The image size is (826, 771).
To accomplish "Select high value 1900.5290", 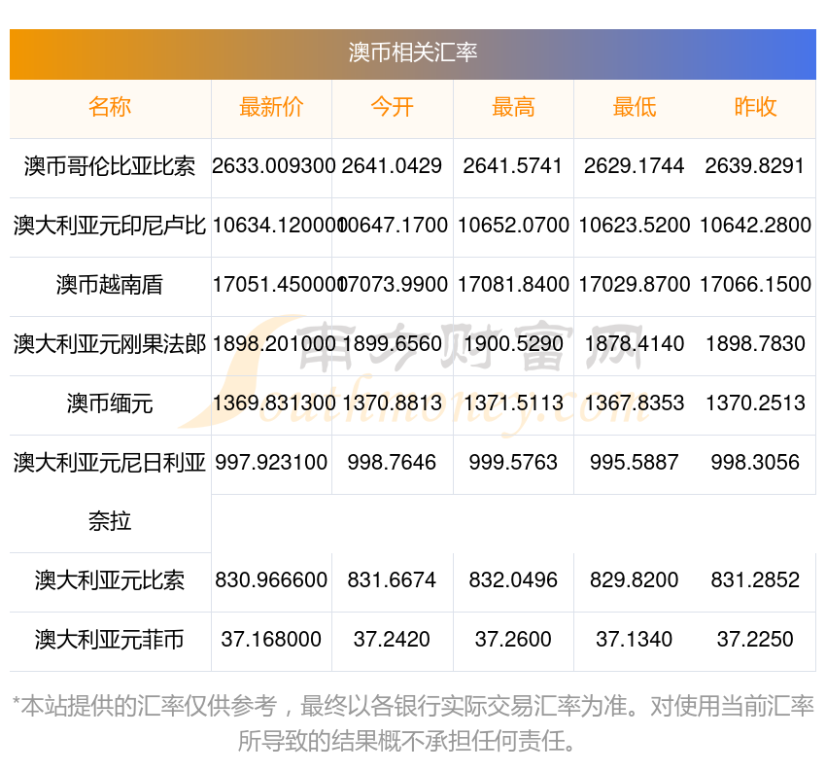I will point(513,343).
